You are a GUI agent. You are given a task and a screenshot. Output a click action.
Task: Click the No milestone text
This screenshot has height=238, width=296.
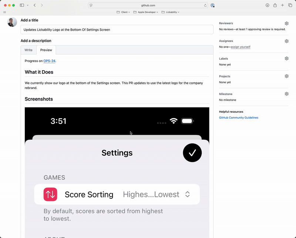tap(228, 100)
